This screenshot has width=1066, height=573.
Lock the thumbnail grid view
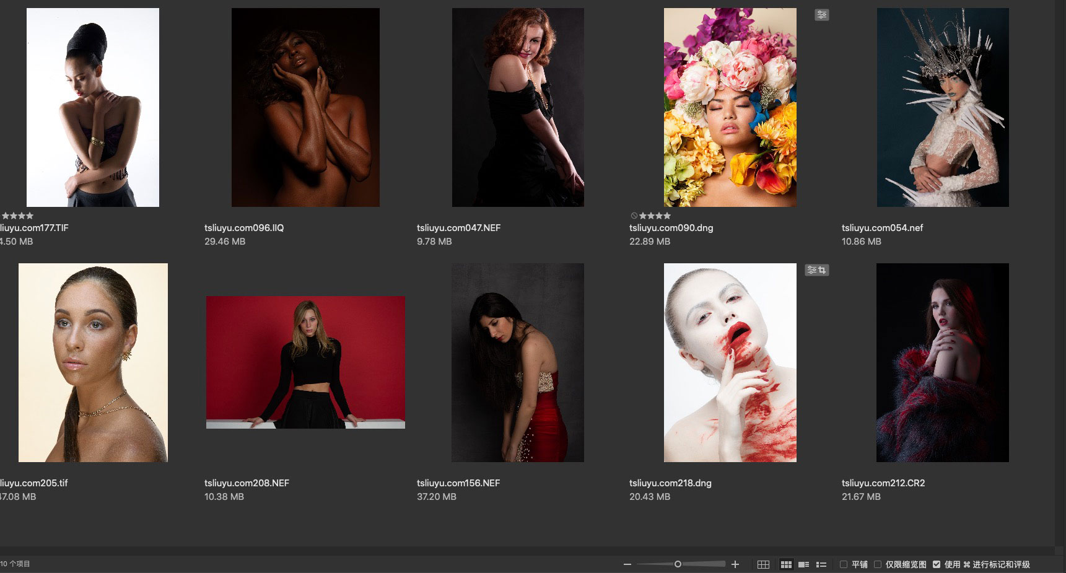[x=763, y=564]
